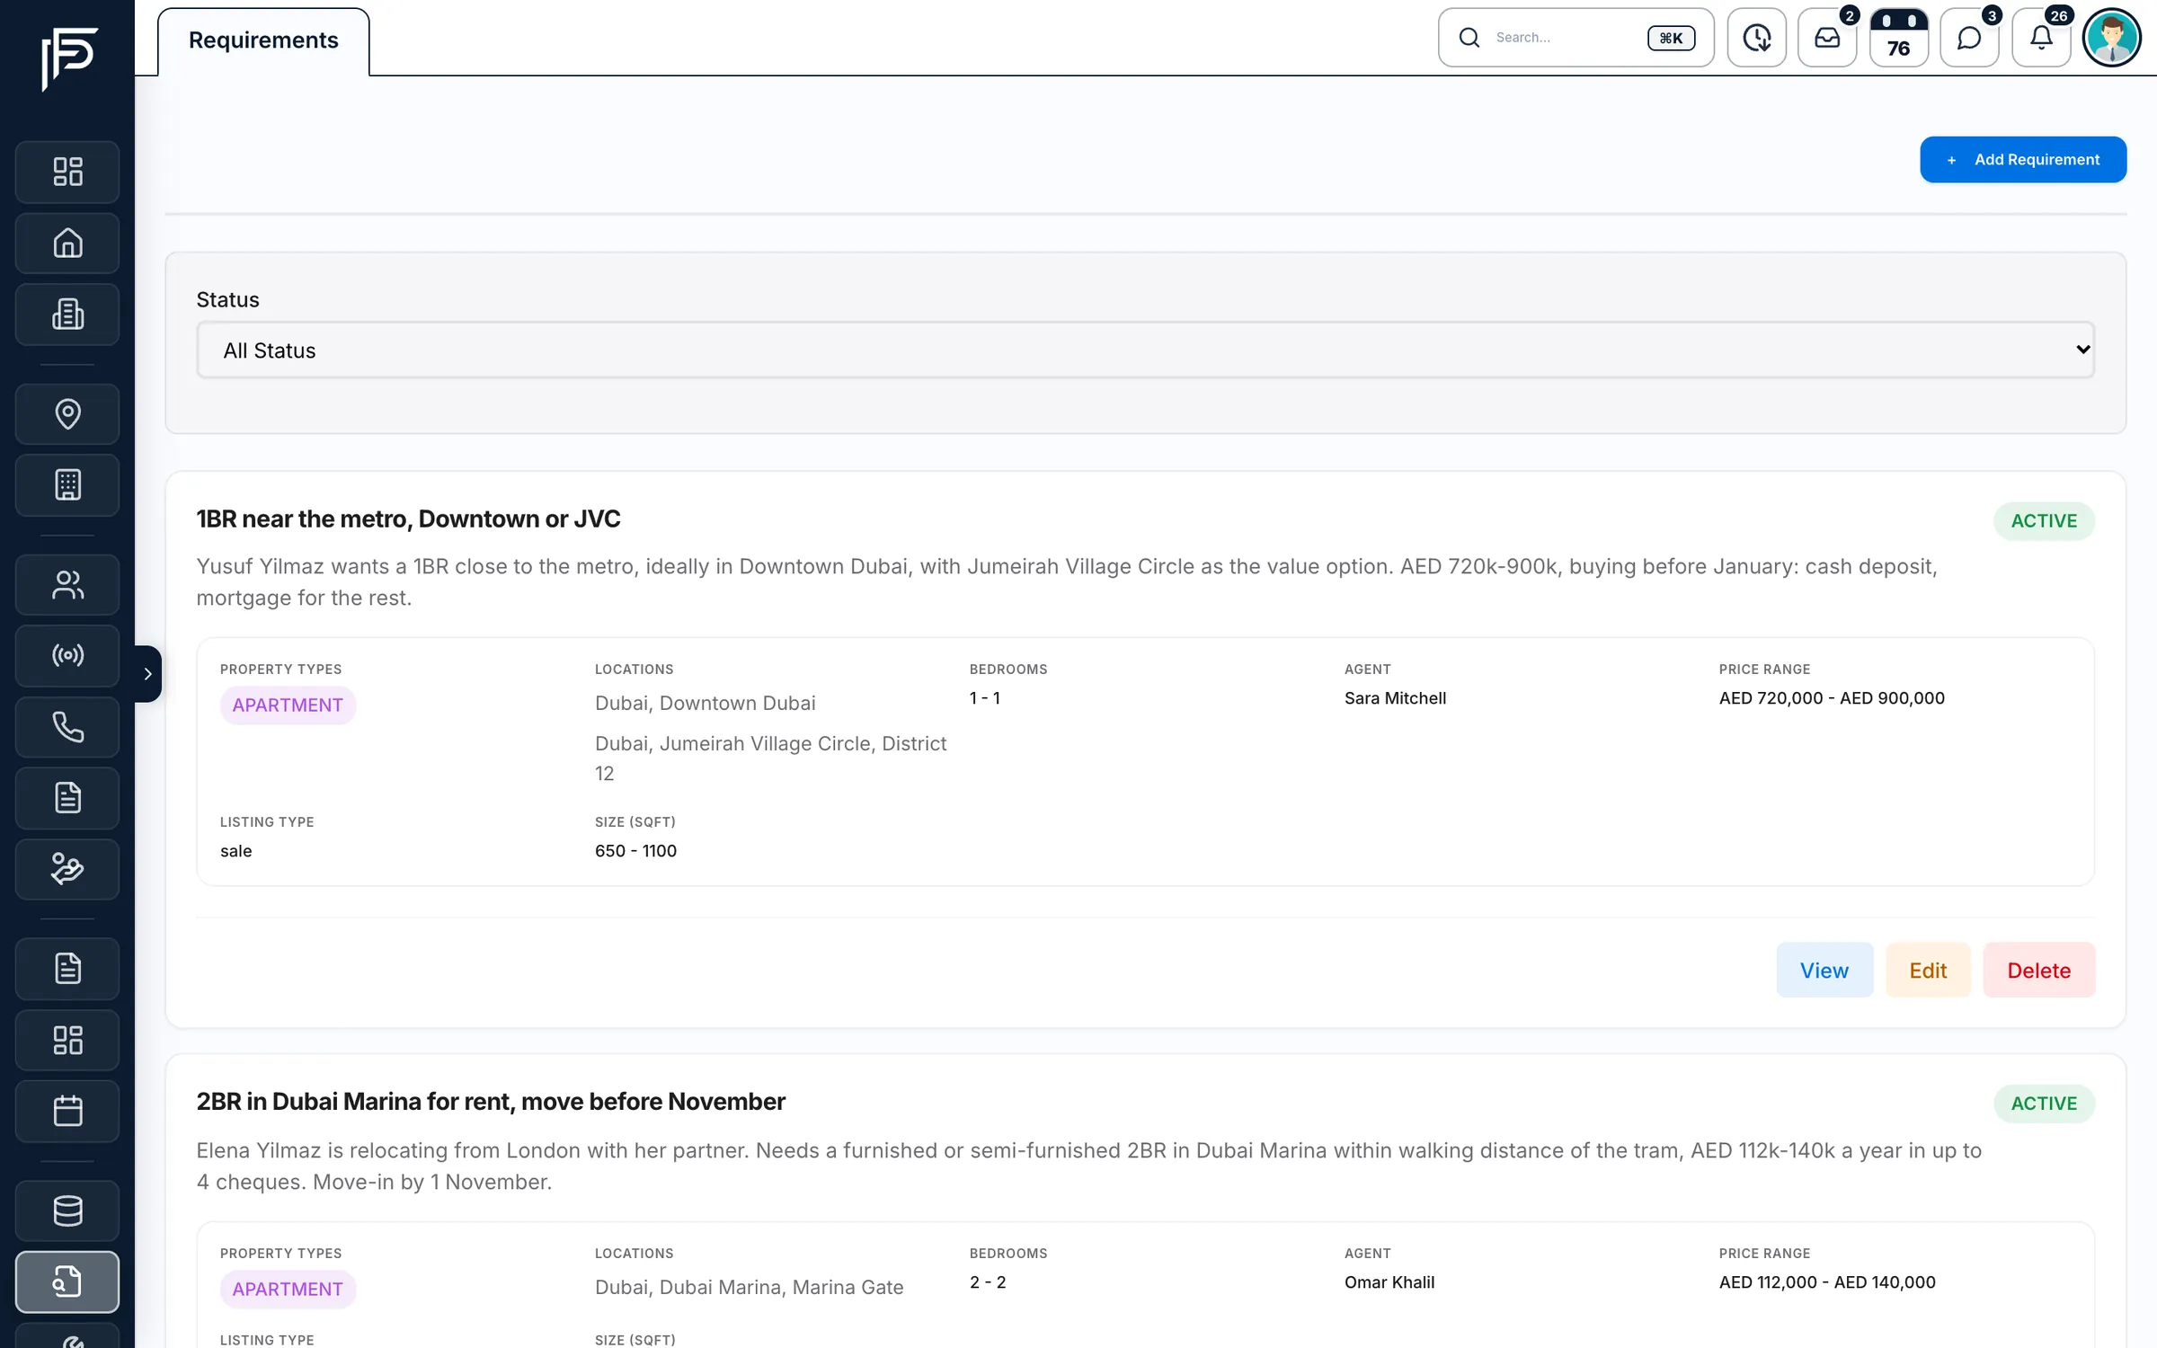Open the home icon in sidebar

67,244
